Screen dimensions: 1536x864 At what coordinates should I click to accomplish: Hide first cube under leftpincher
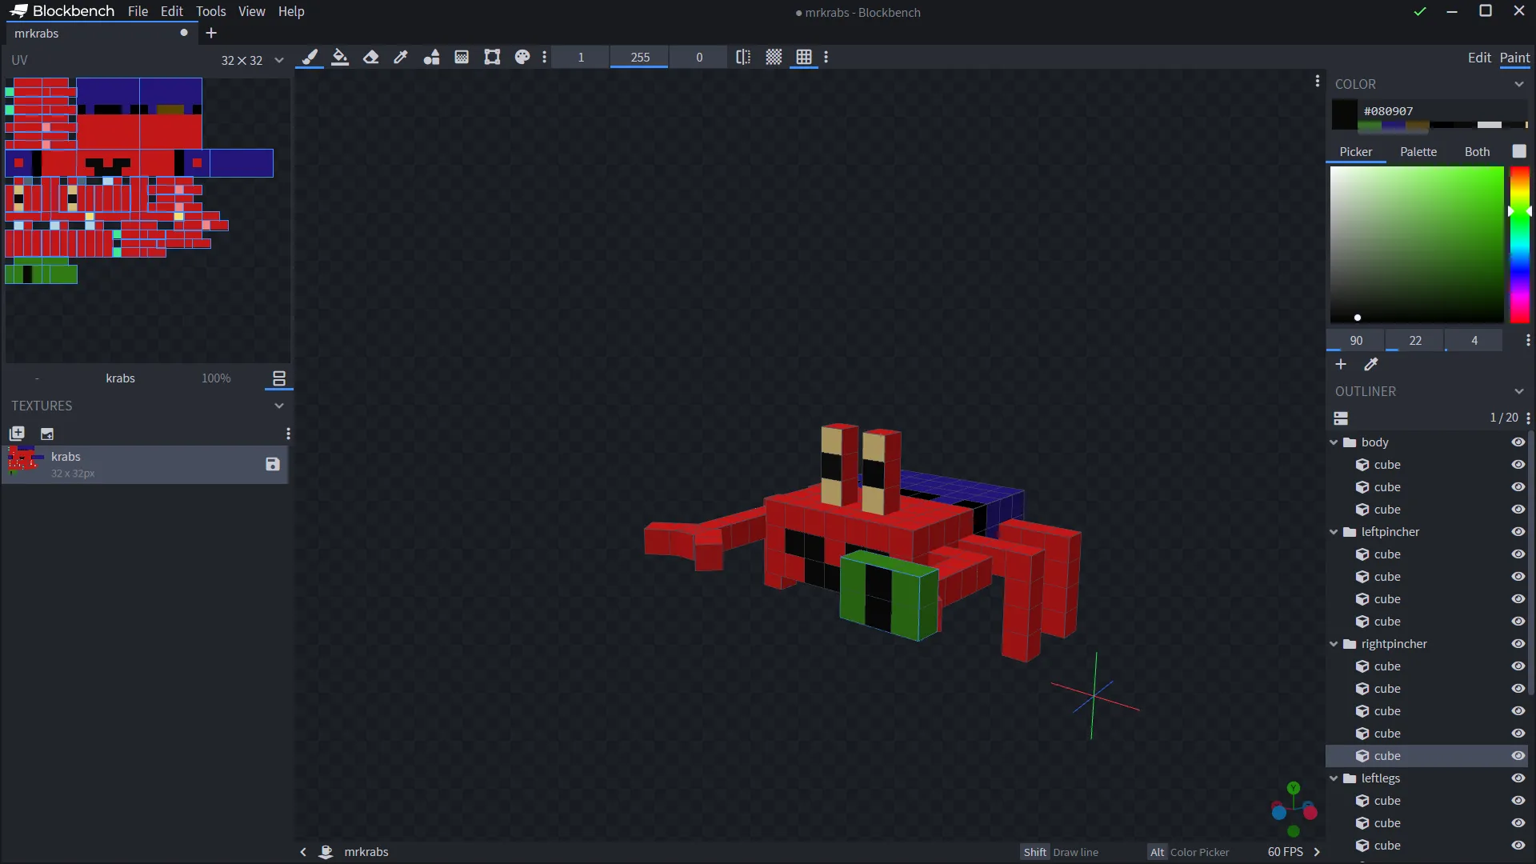[1518, 554]
